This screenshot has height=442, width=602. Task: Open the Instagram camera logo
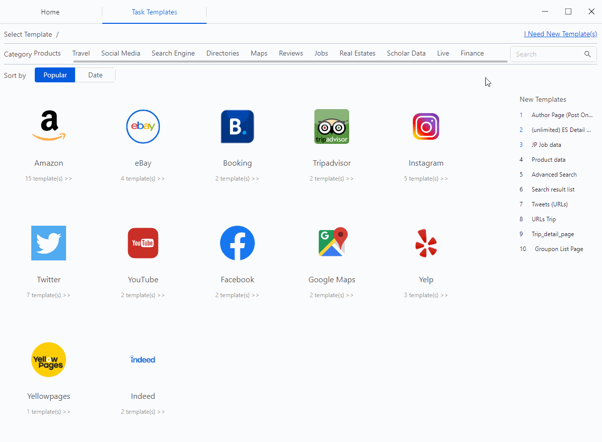(426, 126)
